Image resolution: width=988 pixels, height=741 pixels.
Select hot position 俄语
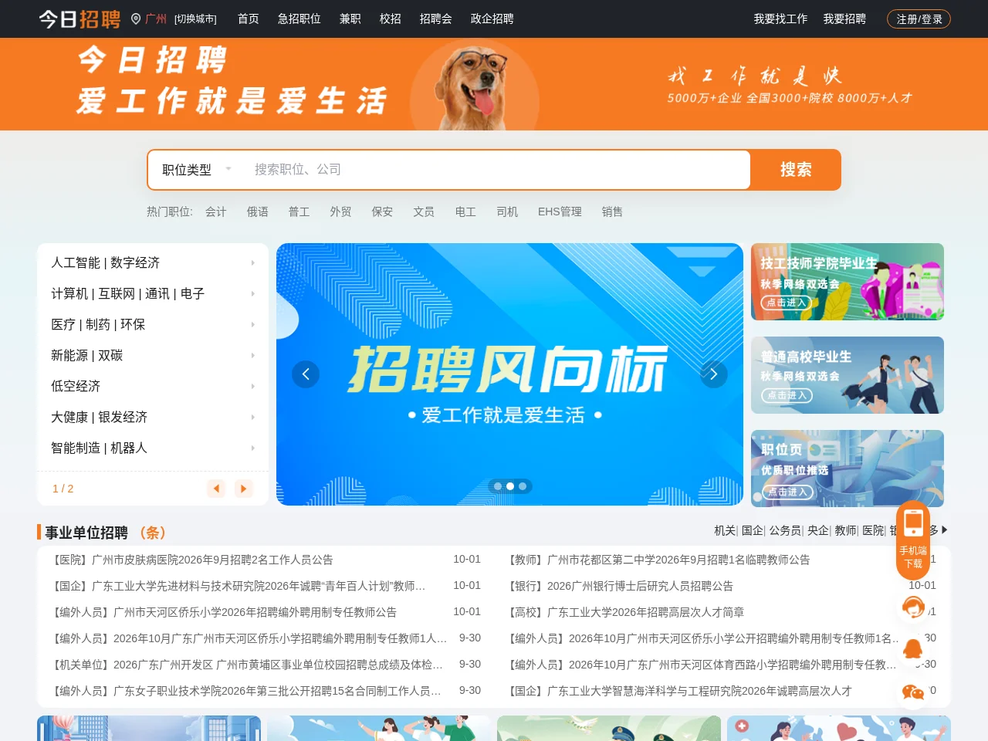(258, 211)
